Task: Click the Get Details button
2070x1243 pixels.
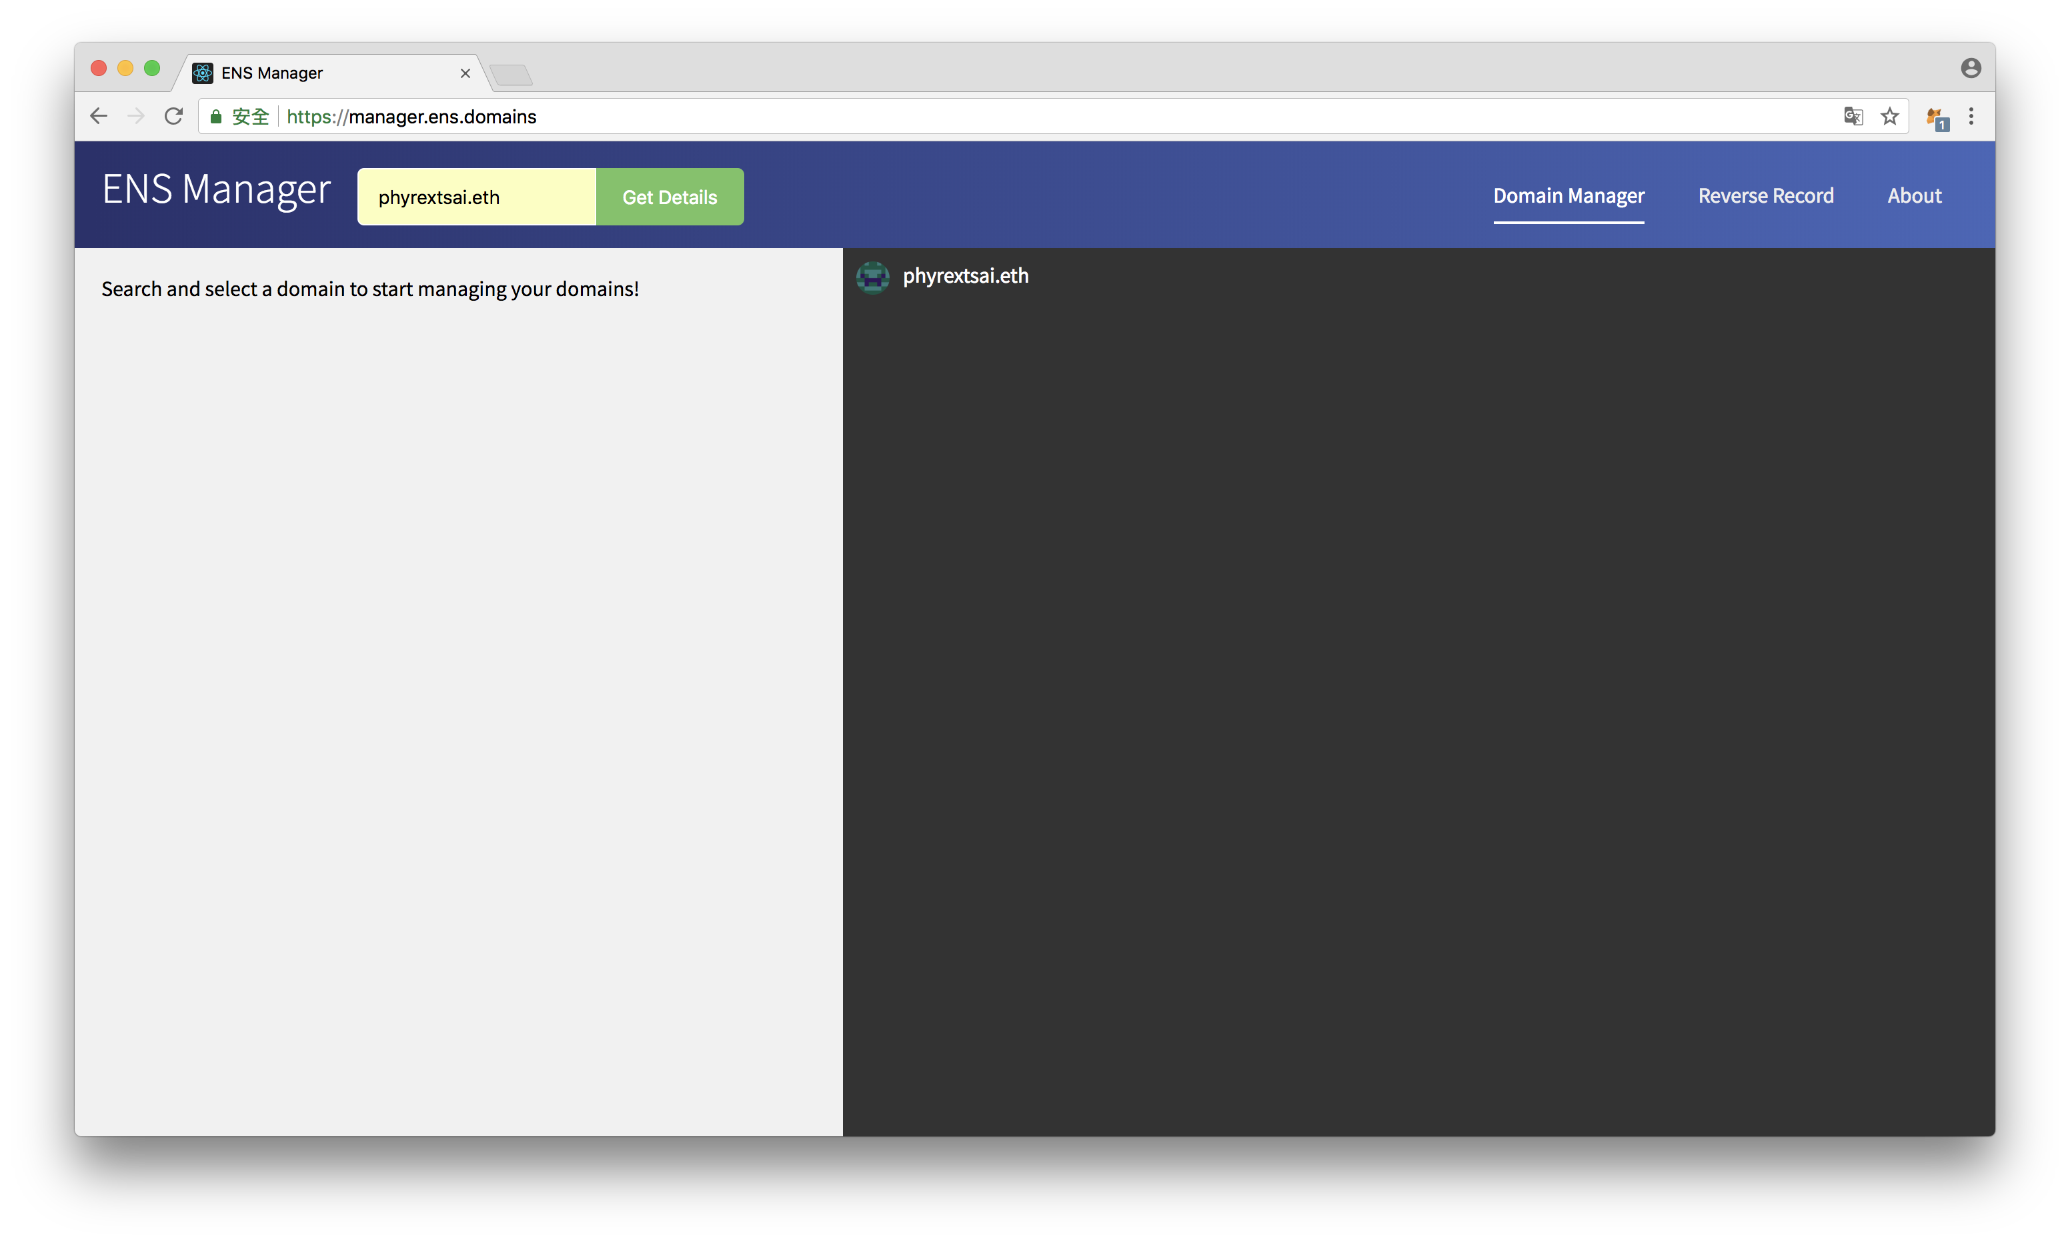Action: pos(669,197)
